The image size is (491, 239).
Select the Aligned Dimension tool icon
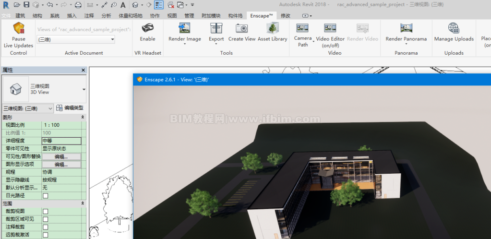click(x=105, y=5)
